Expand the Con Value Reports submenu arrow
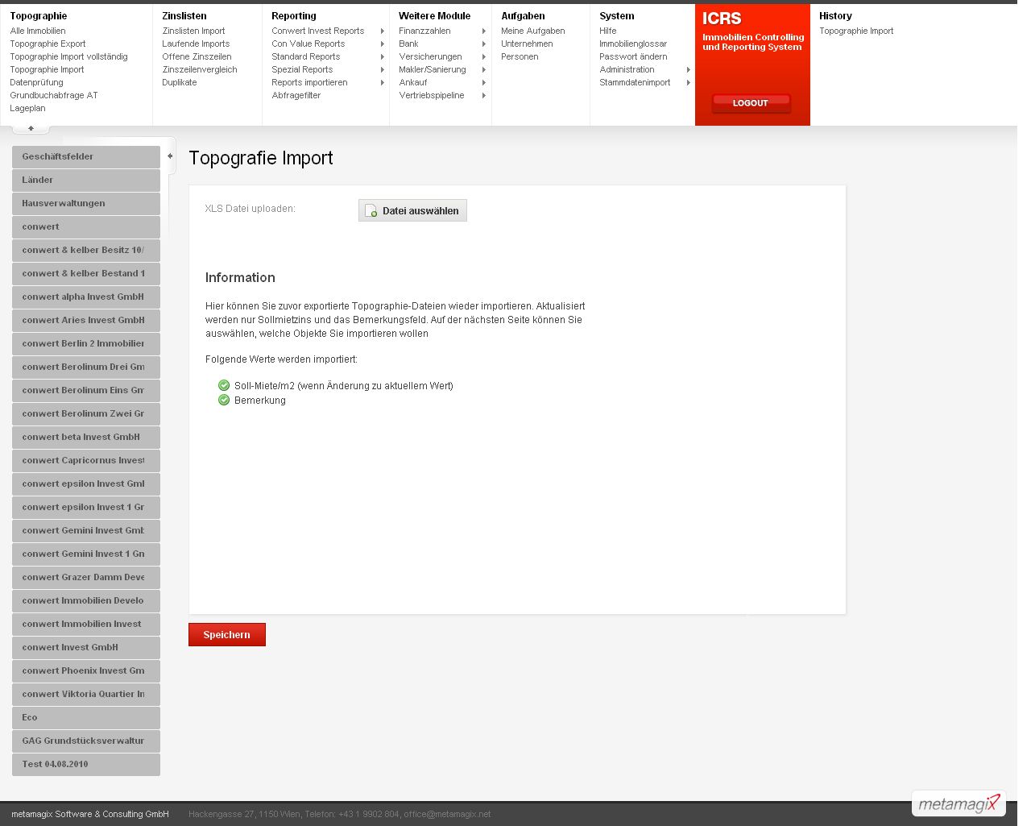The width and height of the screenshot is (1031, 826). [382, 44]
